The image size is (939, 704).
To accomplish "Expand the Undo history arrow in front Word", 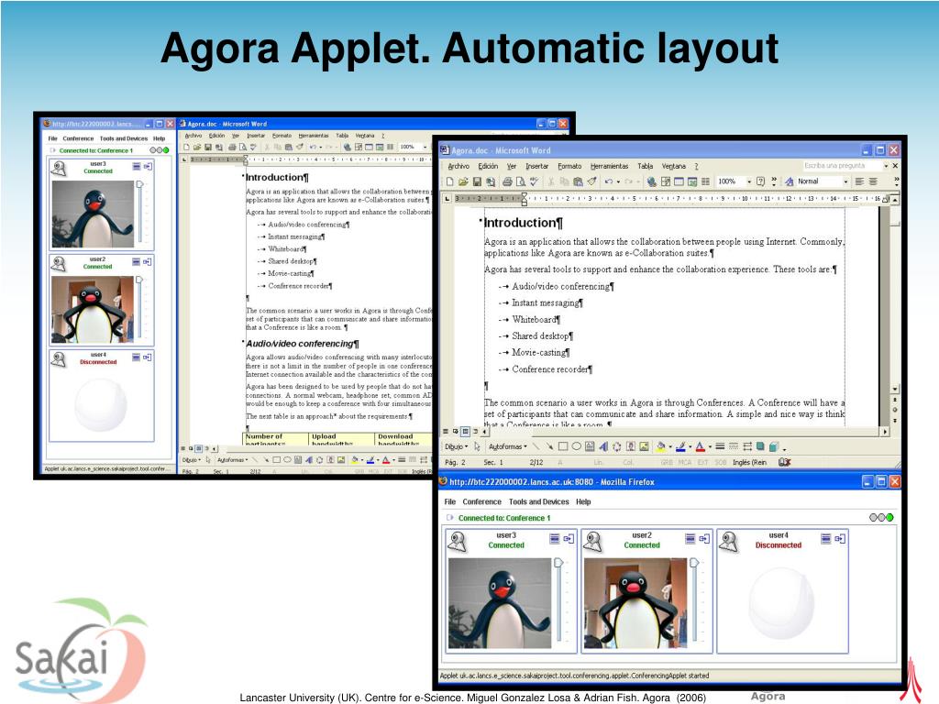I will [x=619, y=181].
